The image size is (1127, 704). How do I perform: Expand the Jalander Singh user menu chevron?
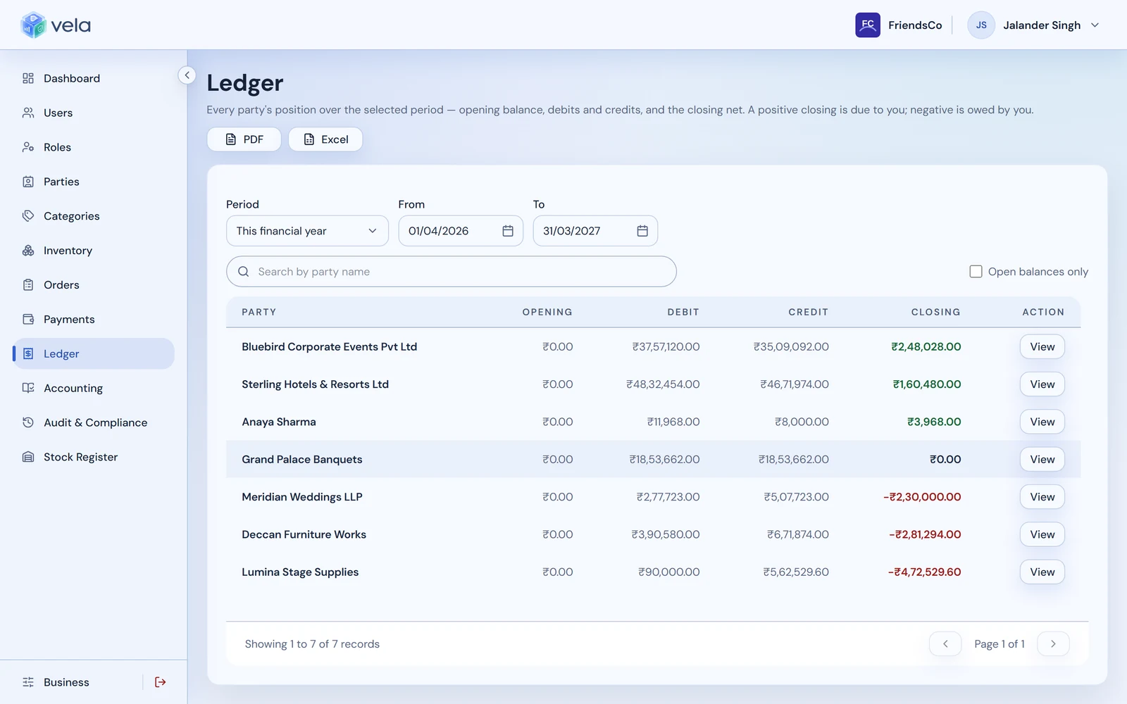1095,25
